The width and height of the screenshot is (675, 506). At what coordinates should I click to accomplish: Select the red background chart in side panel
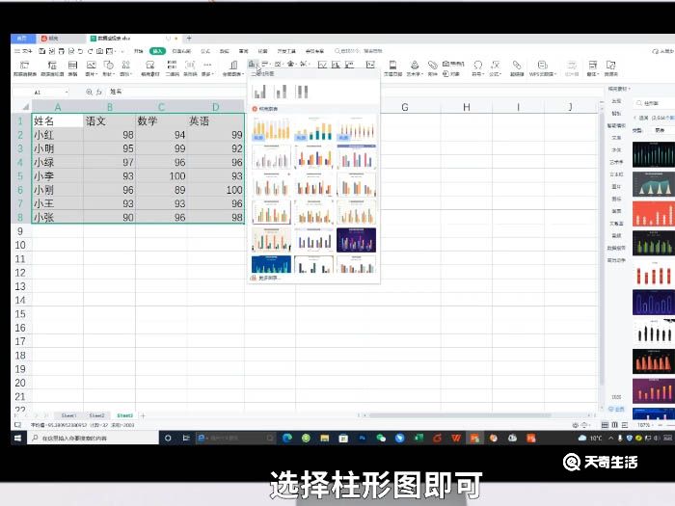pos(654,214)
